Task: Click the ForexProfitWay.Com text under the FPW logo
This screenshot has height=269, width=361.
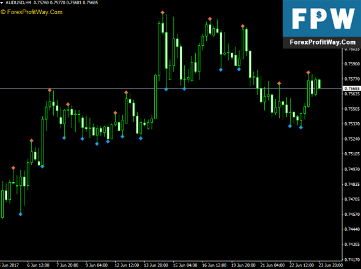Action: tap(322, 42)
